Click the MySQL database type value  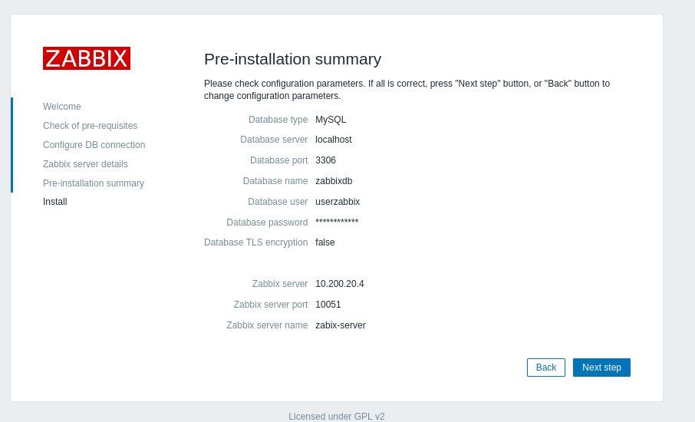[331, 120]
